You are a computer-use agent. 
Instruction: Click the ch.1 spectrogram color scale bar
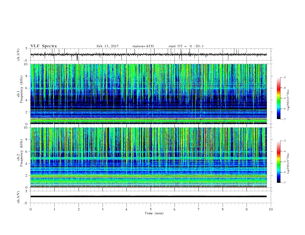pos(279,98)
